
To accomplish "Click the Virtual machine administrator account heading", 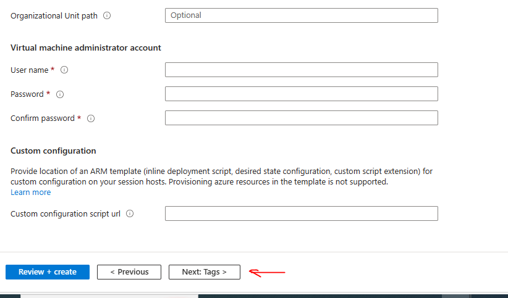I will [86, 48].
